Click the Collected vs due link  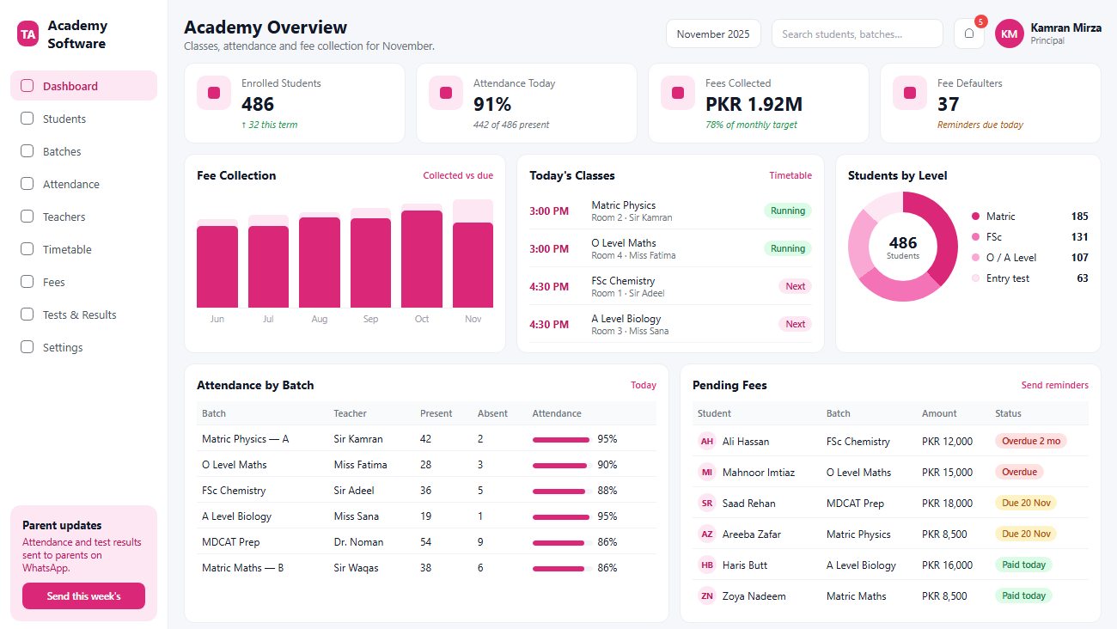[458, 175]
